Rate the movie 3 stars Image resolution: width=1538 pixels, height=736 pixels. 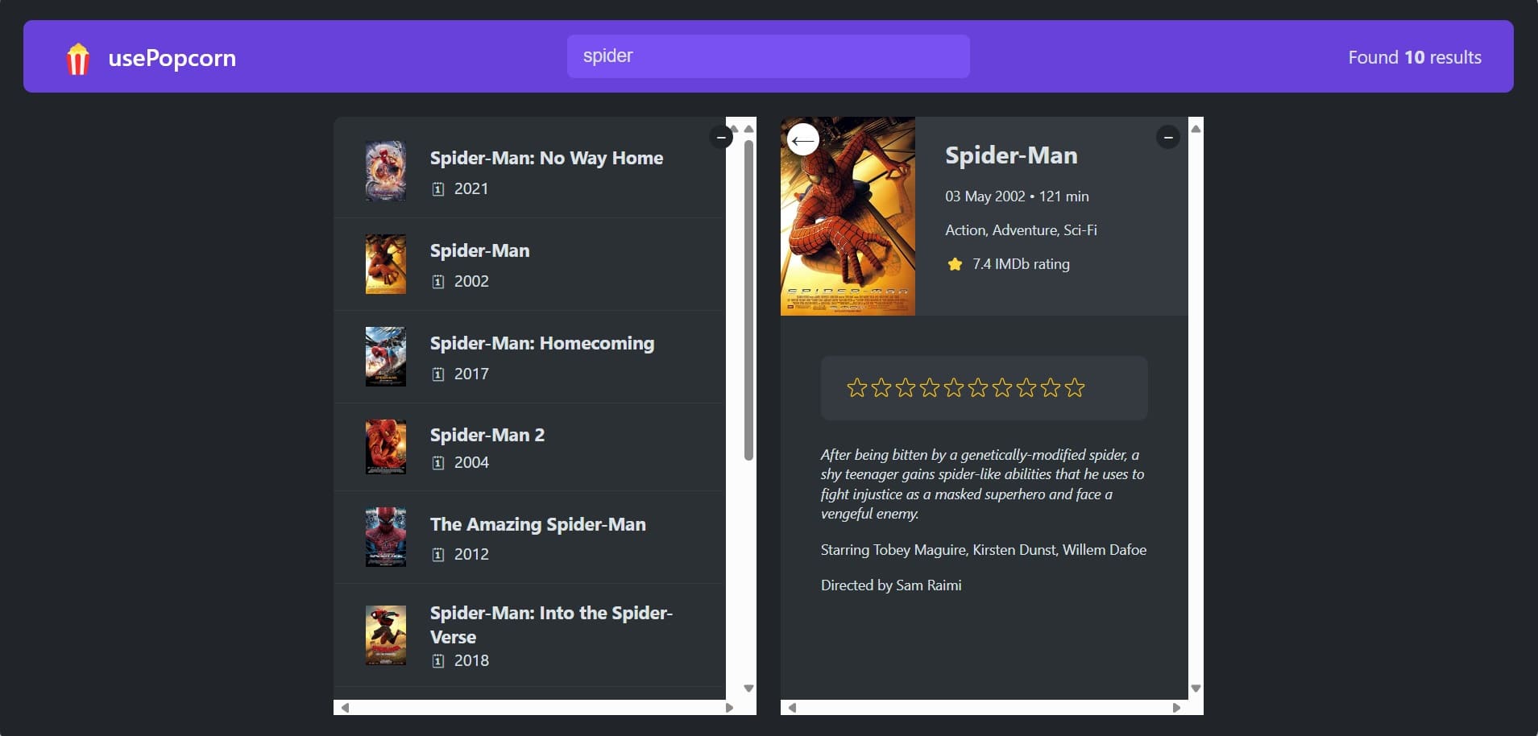pos(906,388)
